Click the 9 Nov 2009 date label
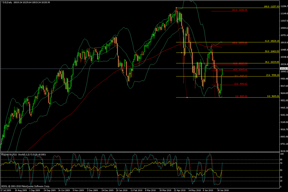Image resolution: width=288 pixels, height=192 pixels. [x=80, y=190]
